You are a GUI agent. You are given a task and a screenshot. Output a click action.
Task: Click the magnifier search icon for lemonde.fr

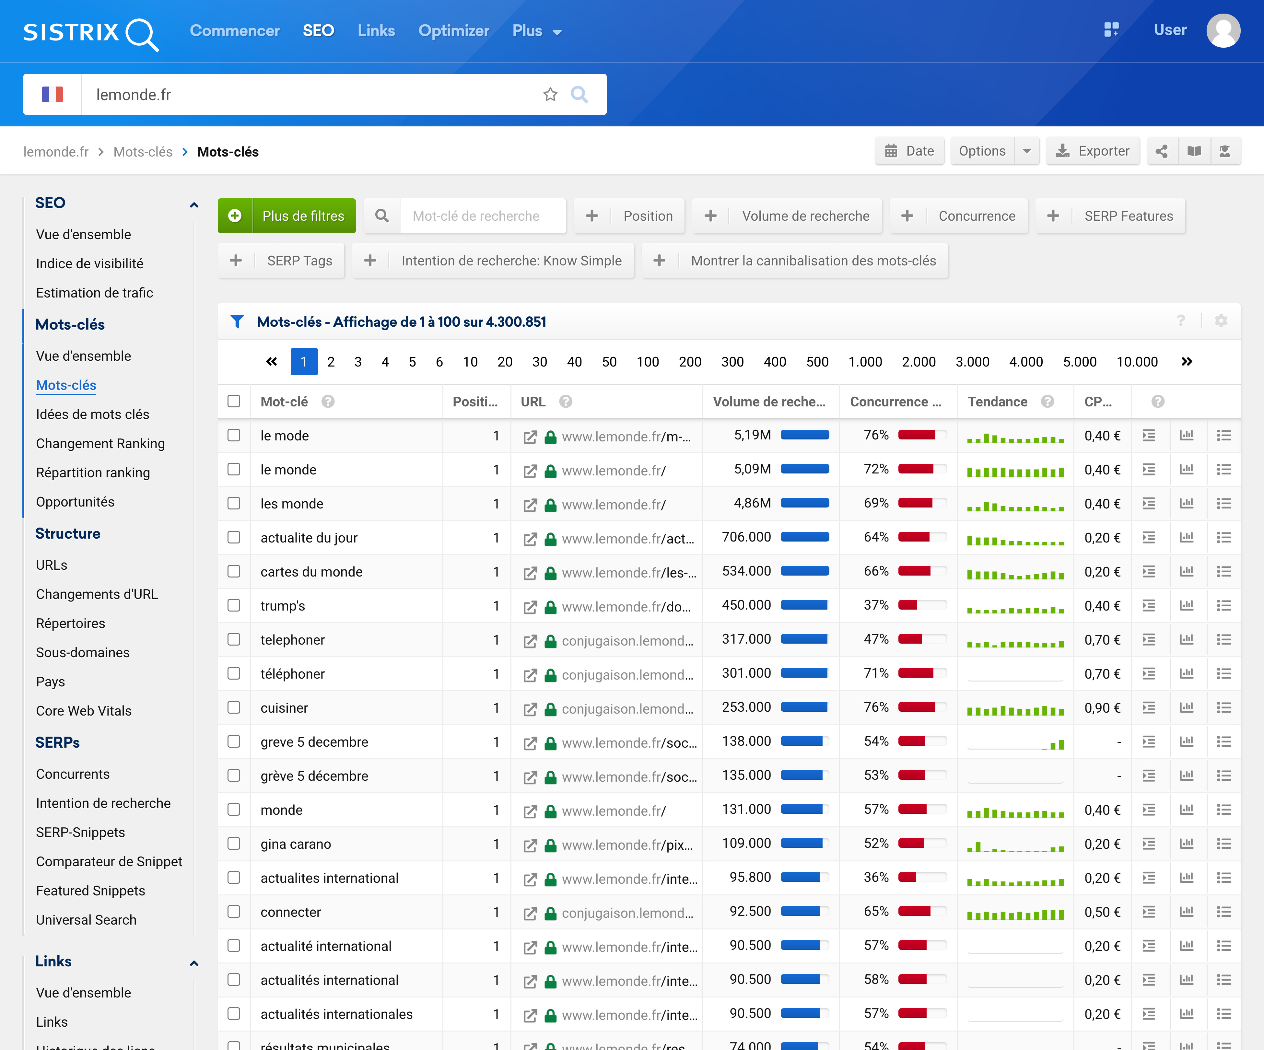[x=579, y=95]
